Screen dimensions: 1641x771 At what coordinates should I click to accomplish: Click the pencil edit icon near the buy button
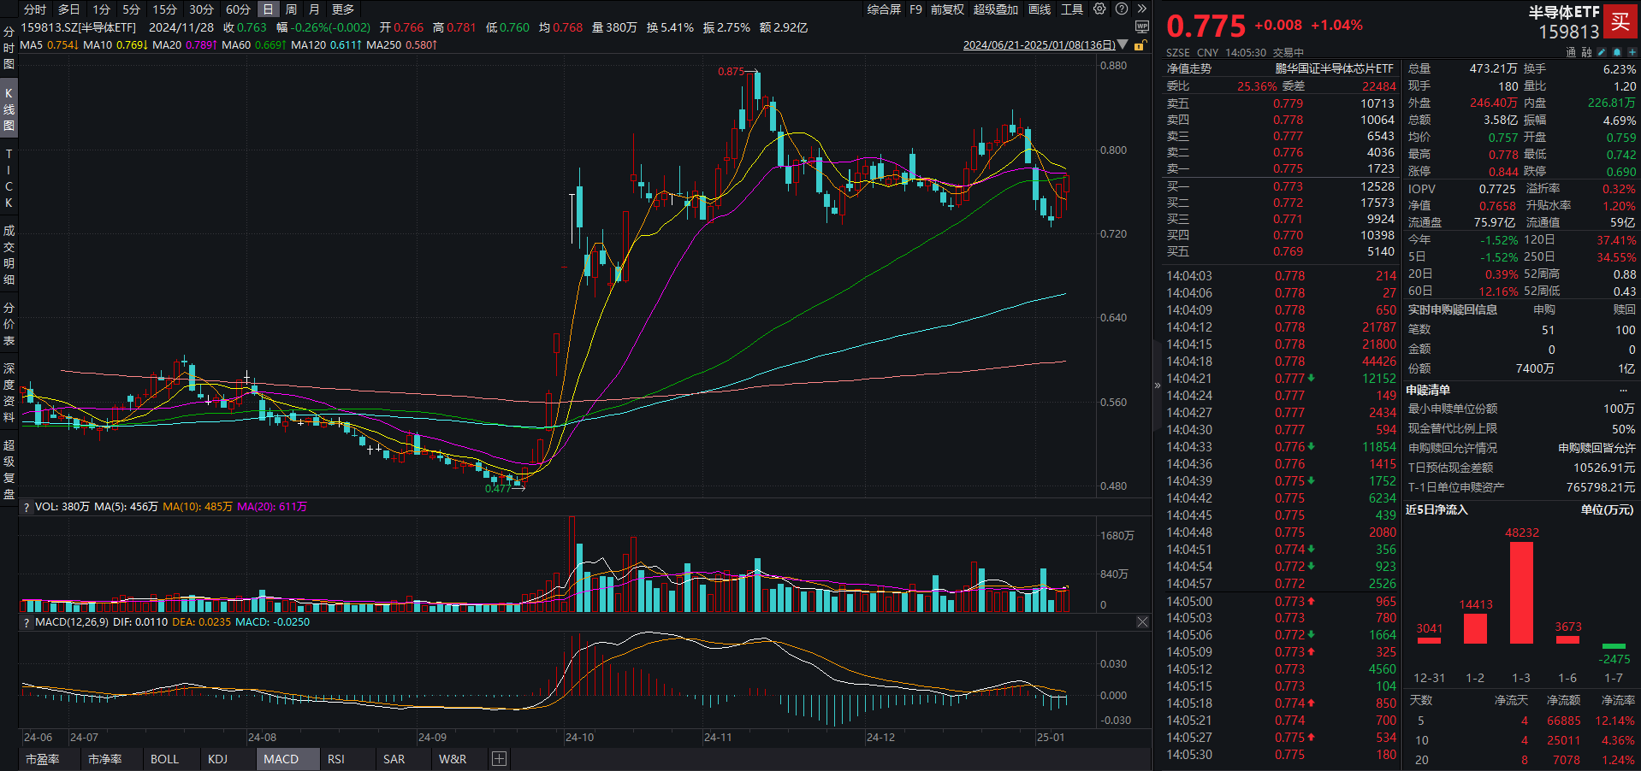click(1601, 52)
